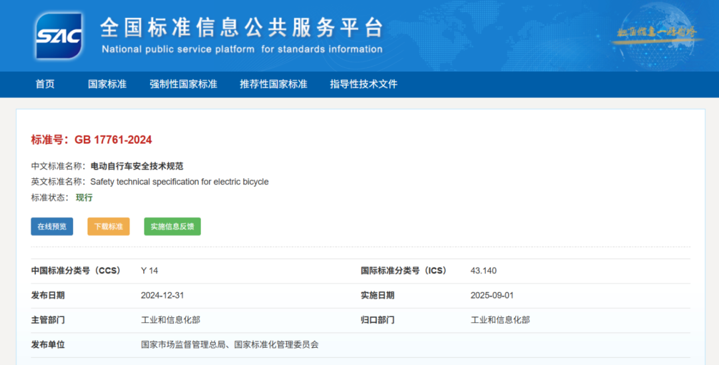Click the English name Safety technical specification text
The image size is (719, 365).
pyautogui.click(x=179, y=182)
